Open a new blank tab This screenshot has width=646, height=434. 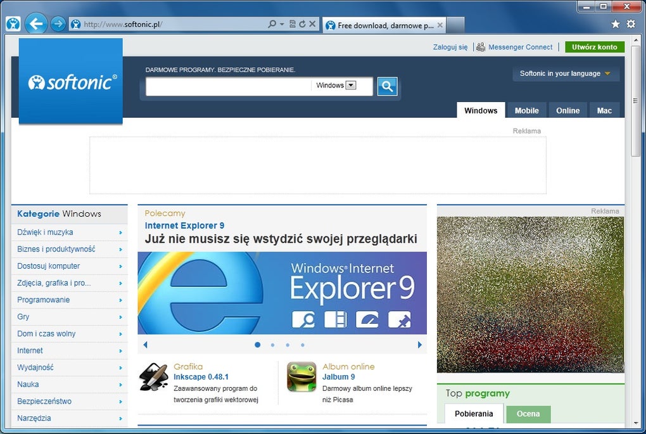pos(455,25)
